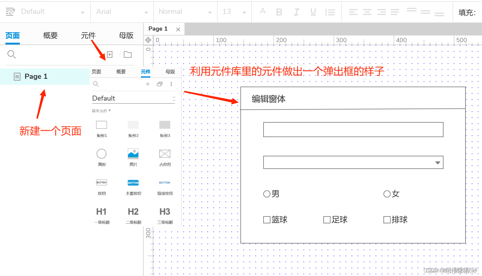Switch to the 元件 tab in top panel
The image size is (482, 276).
(88, 35)
